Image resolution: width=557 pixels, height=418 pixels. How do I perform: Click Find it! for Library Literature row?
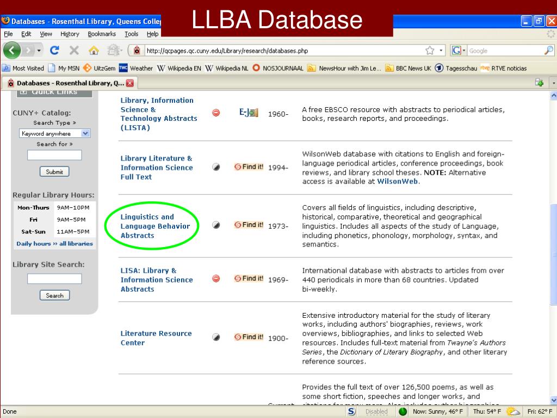coord(249,167)
